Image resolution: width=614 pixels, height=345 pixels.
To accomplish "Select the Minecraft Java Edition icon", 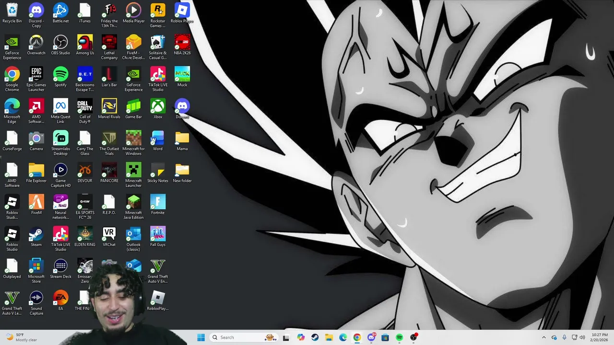I will coord(133,207).
